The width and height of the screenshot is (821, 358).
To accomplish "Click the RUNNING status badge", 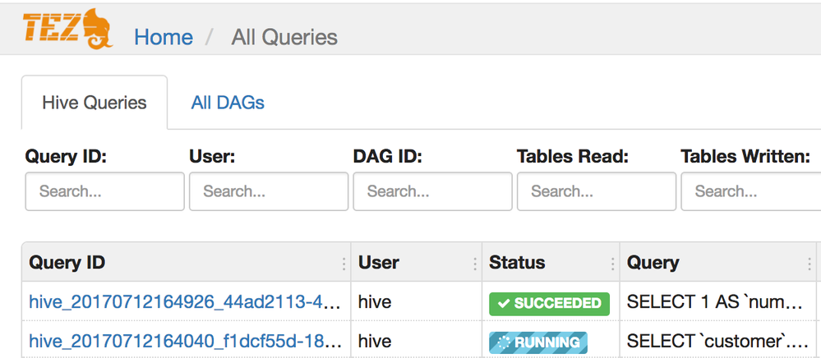I will point(538,342).
